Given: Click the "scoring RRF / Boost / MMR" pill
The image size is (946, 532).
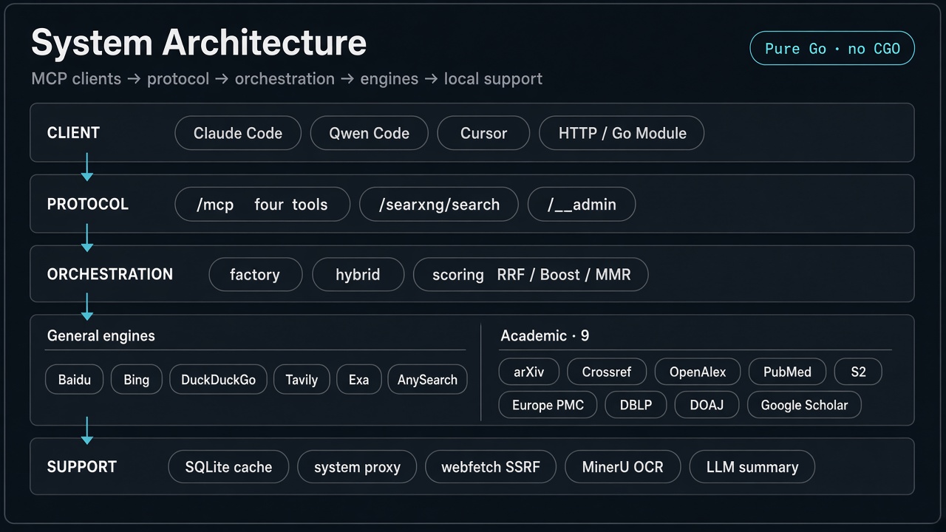Looking at the screenshot, I should pyautogui.click(x=531, y=274).
